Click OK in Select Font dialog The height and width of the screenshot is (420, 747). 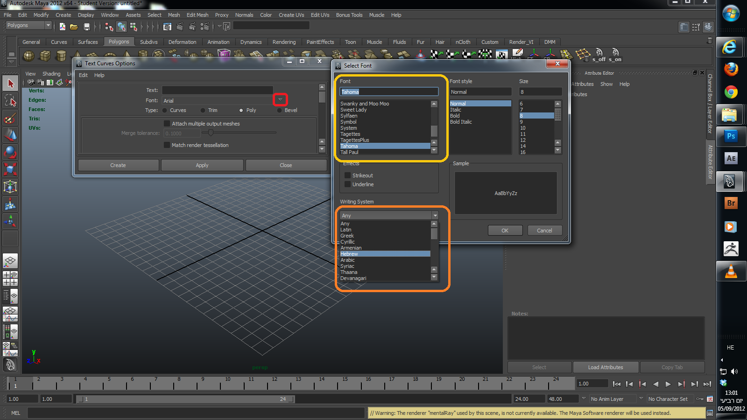tap(505, 231)
